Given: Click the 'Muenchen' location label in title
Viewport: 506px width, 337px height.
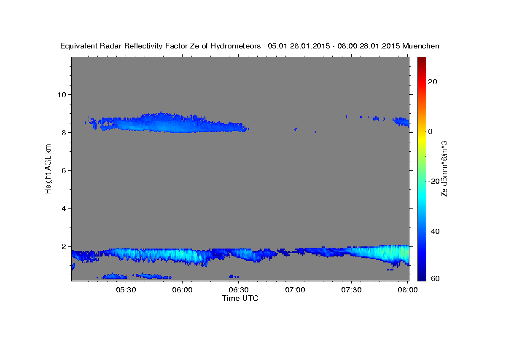Looking at the screenshot, I should pyautogui.click(x=421, y=46).
